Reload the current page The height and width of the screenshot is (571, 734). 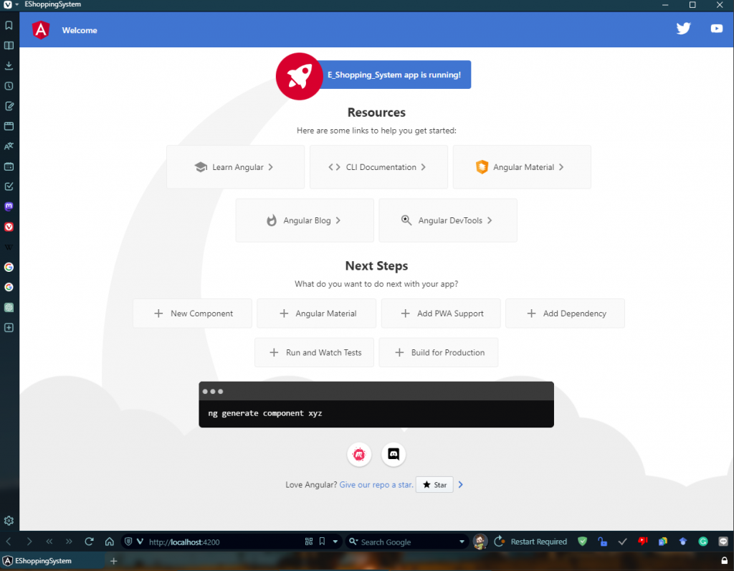point(89,542)
